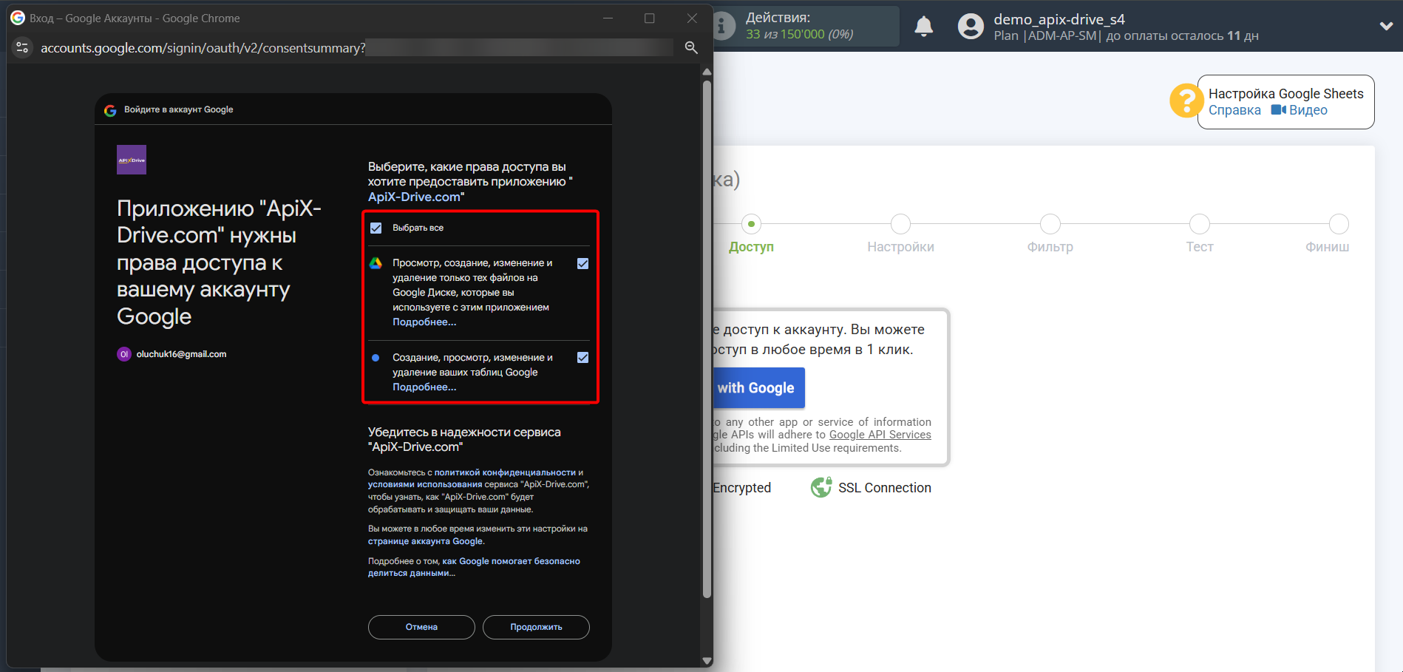
Task: Click the zoom magnifier icon in address bar
Action: click(691, 47)
